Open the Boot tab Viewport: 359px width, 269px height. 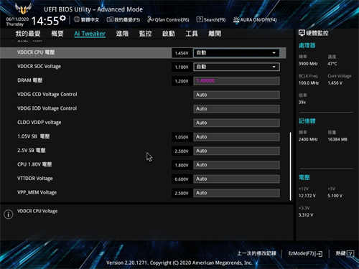(169, 34)
